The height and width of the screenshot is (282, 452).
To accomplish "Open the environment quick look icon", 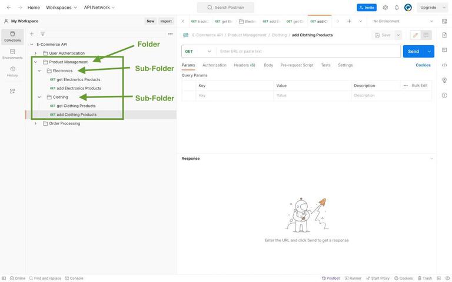I will tap(444, 21).
